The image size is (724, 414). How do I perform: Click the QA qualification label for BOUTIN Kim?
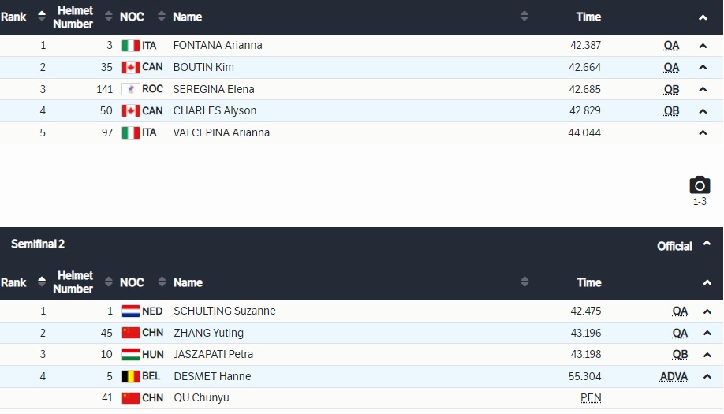click(671, 68)
